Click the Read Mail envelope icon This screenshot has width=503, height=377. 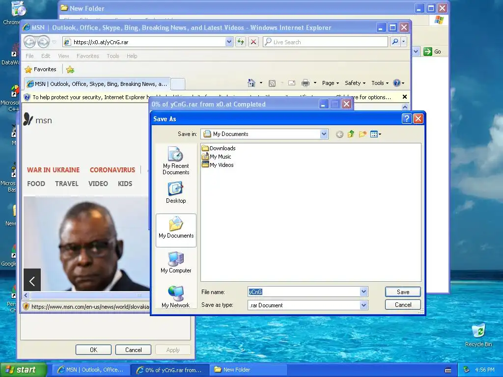tap(292, 83)
